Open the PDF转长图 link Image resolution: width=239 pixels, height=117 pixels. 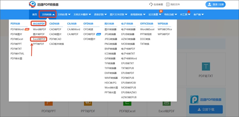pos(16,59)
